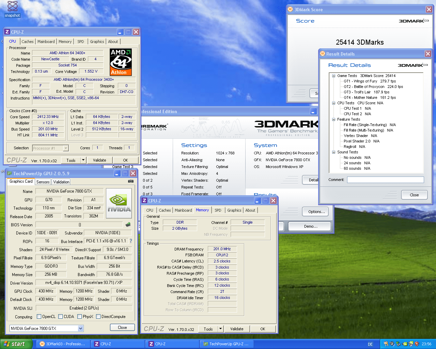Open Graphics tab in CPU-Z Memory window
The image size is (436, 349).
click(x=234, y=210)
